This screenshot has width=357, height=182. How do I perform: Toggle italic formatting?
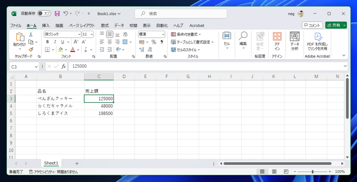(55, 42)
